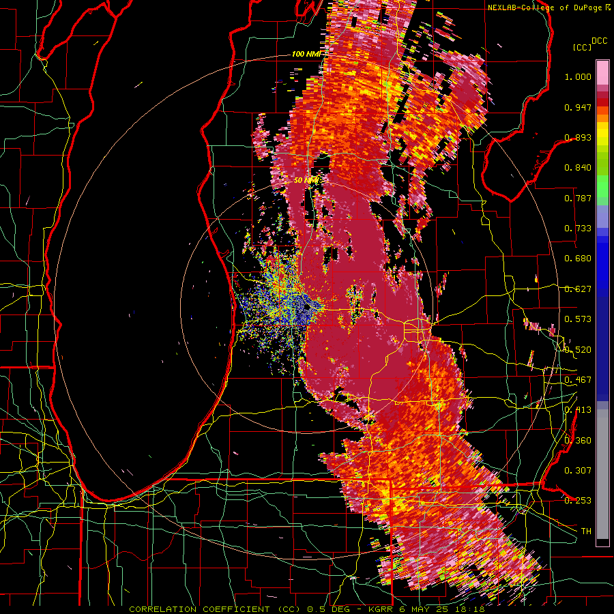Click the "CORRELATION COEFFICIENT (CC)" caption text
This screenshot has height=614, width=614.
pyautogui.click(x=215, y=609)
